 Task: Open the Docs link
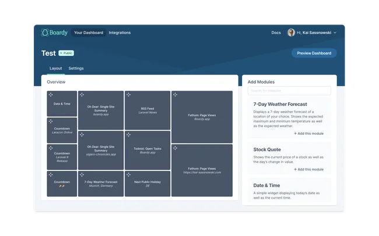[x=276, y=33]
